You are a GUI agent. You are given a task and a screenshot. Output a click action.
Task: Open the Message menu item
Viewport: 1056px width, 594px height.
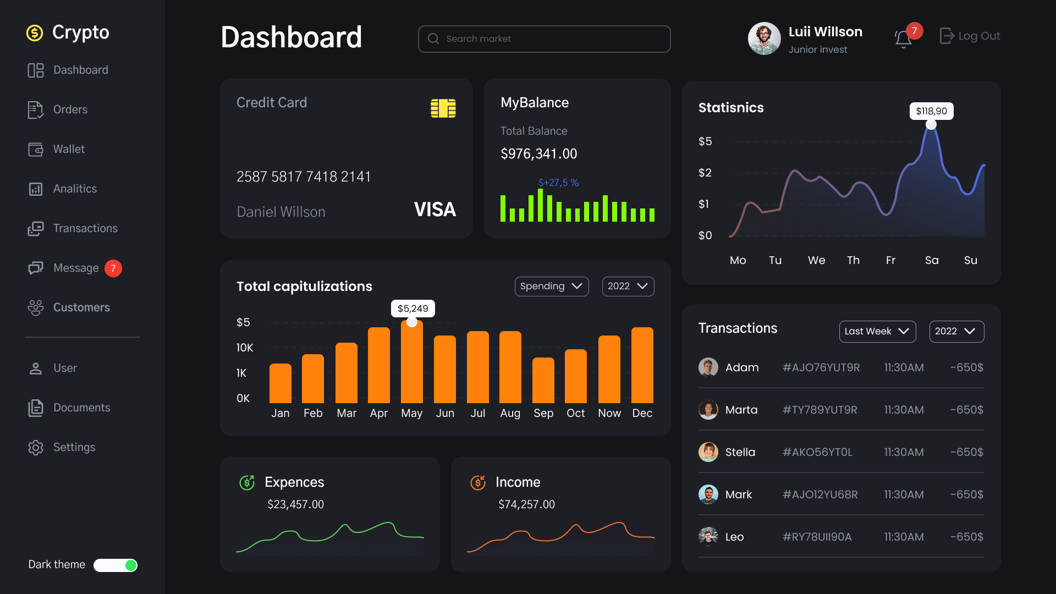point(75,268)
